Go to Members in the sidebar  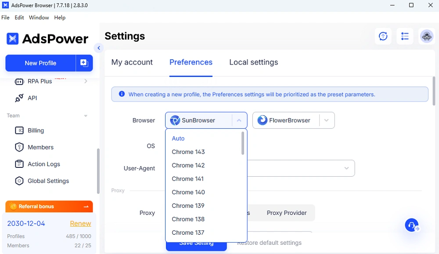40,147
